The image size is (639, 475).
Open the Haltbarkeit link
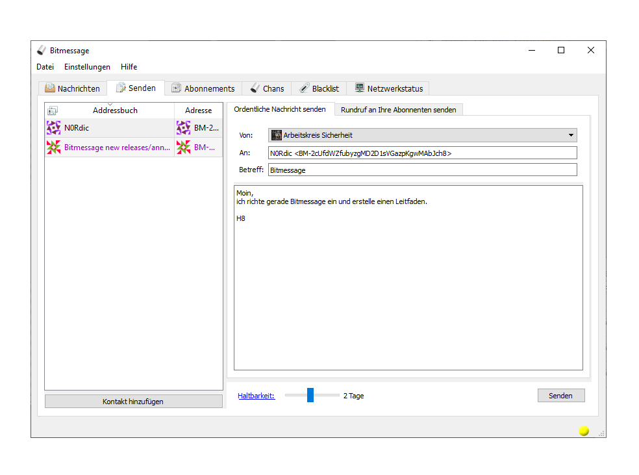[x=257, y=396]
